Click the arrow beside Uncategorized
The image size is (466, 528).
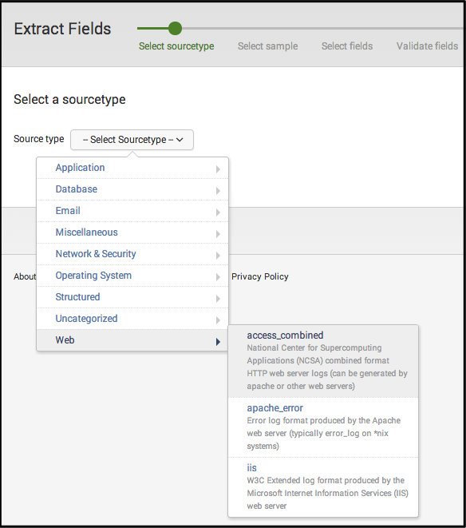click(x=218, y=320)
